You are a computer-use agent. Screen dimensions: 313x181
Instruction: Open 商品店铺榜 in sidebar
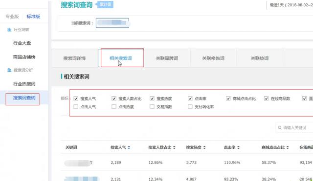coord(24,57)
